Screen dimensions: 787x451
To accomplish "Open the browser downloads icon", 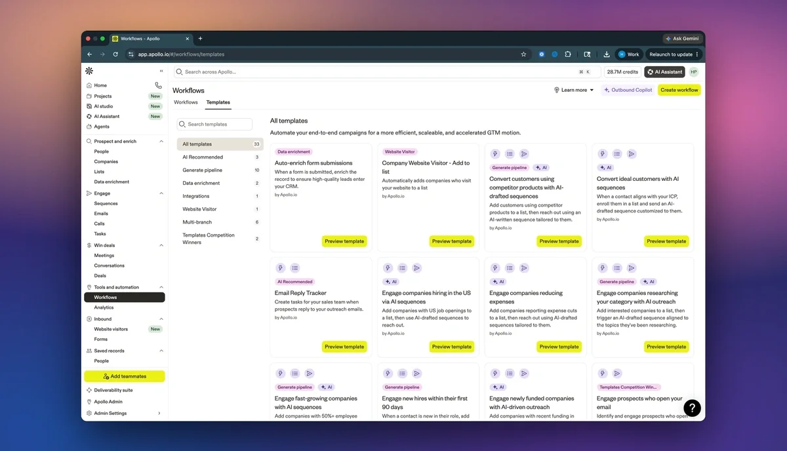I will 607,54.
